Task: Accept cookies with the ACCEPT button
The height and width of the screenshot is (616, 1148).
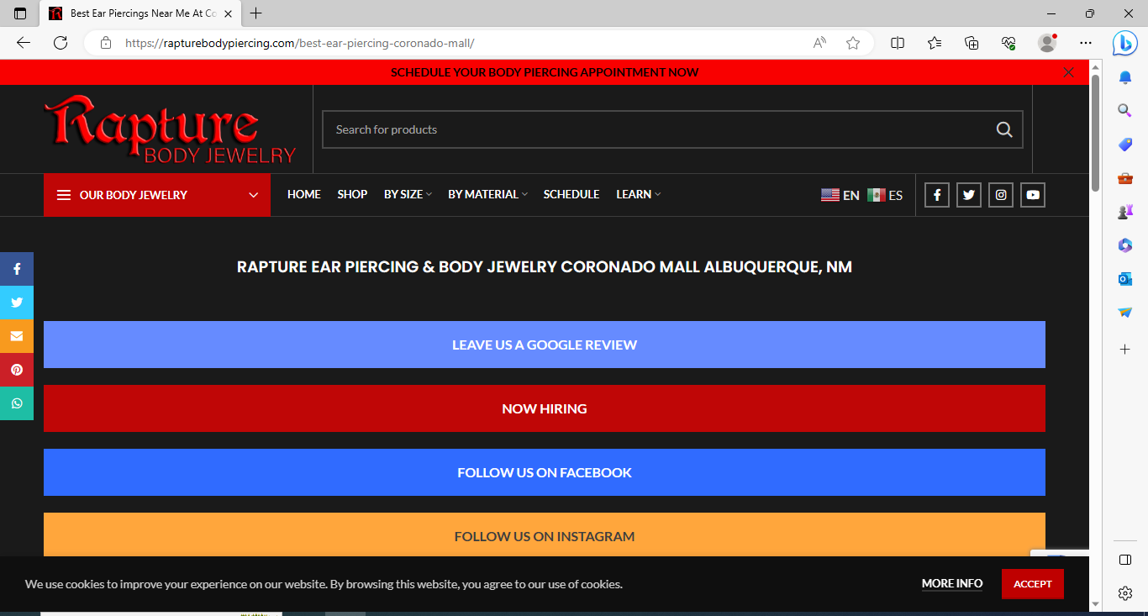Action: click(x=1033, y=584)
